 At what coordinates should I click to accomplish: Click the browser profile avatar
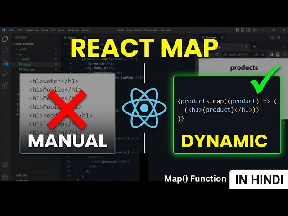[278, 54]
